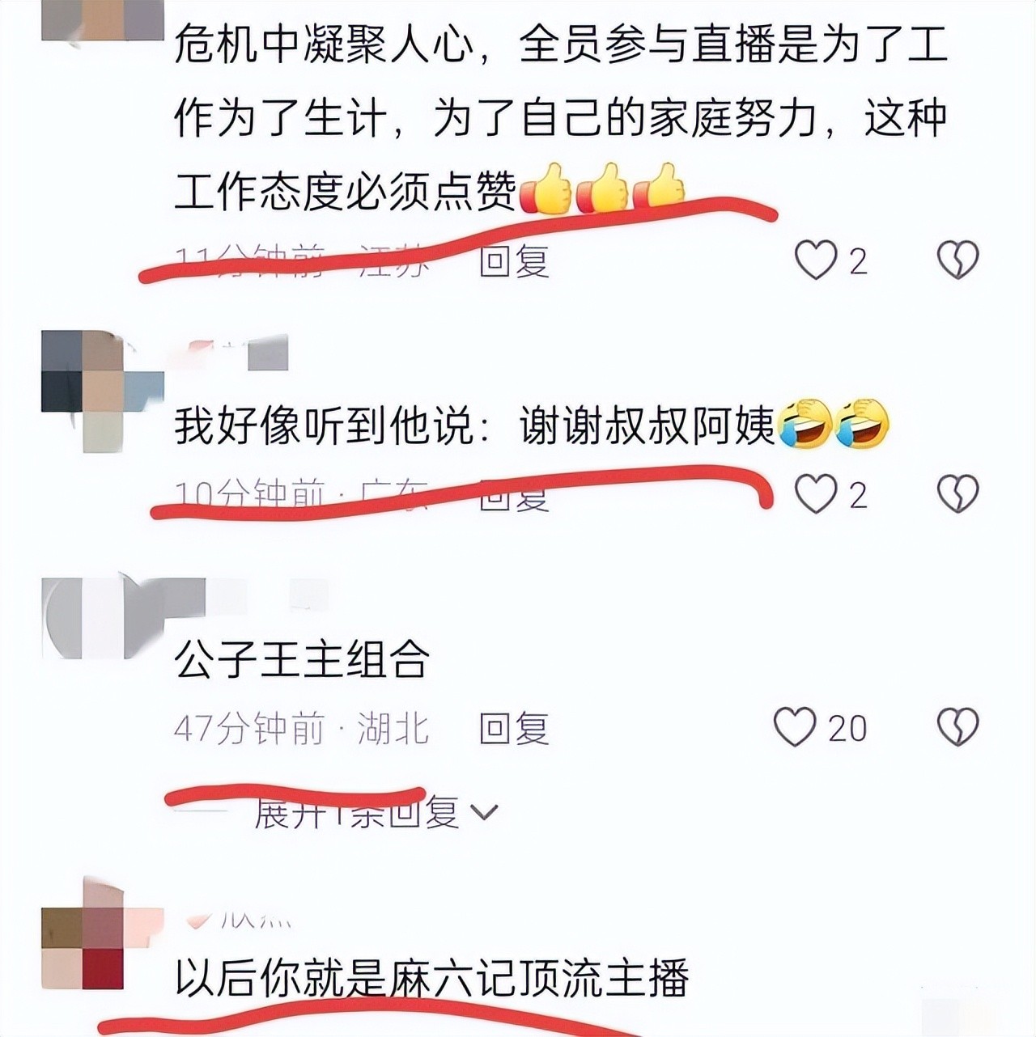Dislike the 江苏 comment with broken heart
1036x1037 pixels.
pos(958,260)
